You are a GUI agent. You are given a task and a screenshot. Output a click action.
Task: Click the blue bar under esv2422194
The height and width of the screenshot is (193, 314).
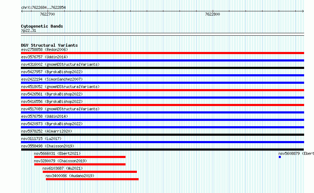tap(162, 83)
